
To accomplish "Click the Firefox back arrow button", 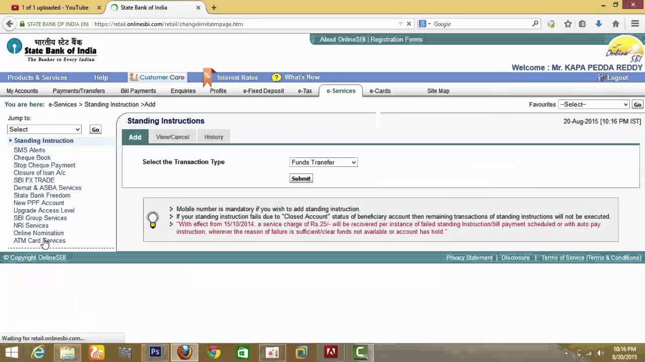I will [10, 24].
